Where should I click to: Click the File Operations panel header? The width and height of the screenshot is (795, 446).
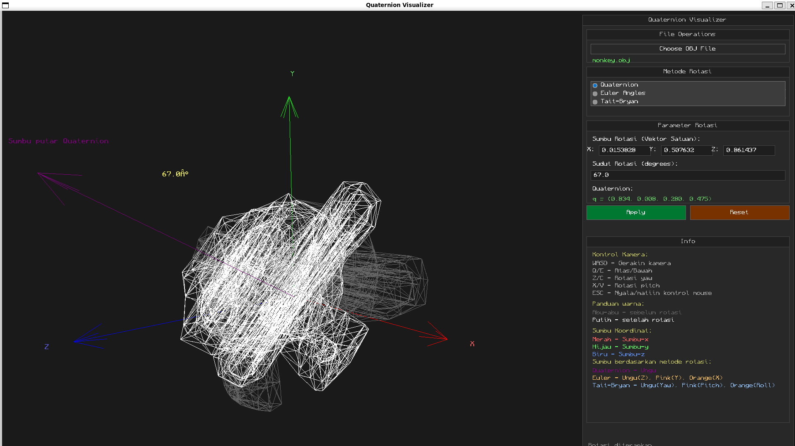(687, 34)
